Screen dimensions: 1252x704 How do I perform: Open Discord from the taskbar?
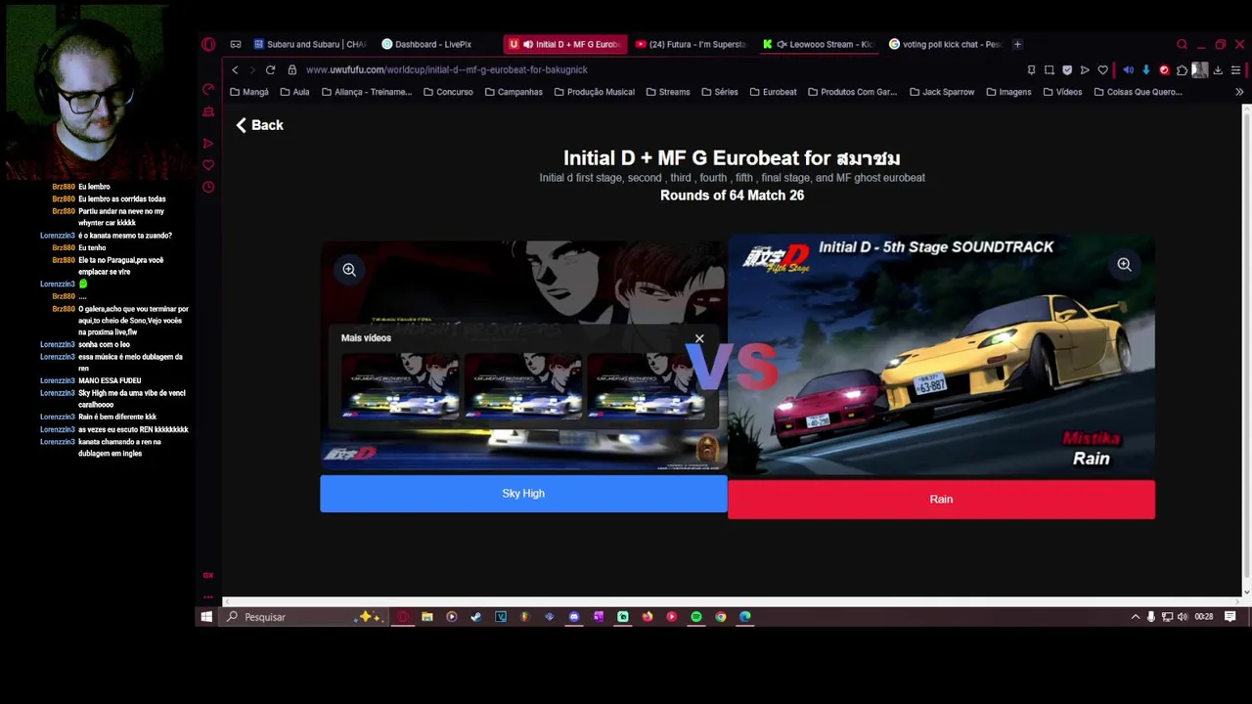[x=574, y=617]
